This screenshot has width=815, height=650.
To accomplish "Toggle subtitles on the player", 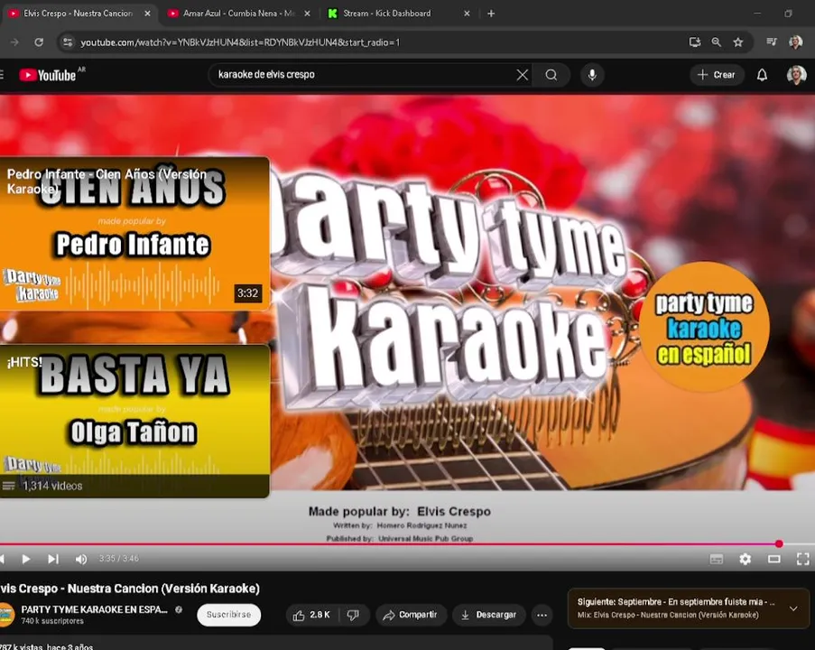I will [717, 559].
